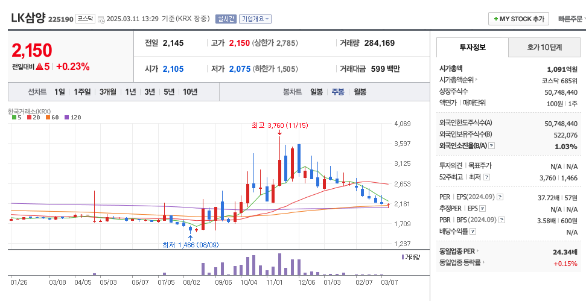Viewport: 586px width, 301px height.
Task: Click the 거래대금 value 599 백만
Action: coord(385,69)
